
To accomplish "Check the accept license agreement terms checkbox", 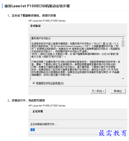I will 34,83.
